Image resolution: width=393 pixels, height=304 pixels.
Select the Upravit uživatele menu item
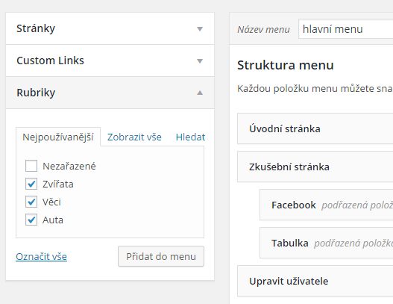pyautogui.click(x=315, y=281)
